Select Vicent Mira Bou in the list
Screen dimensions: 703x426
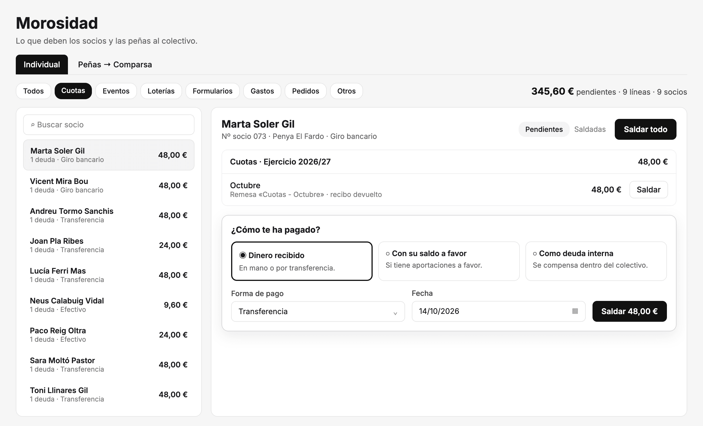coord(109,185)
